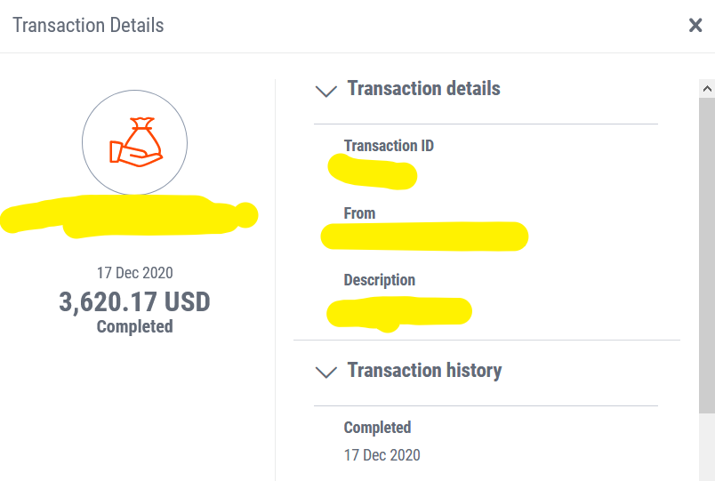Click the Completed status under amount

[x=134, y=326]
